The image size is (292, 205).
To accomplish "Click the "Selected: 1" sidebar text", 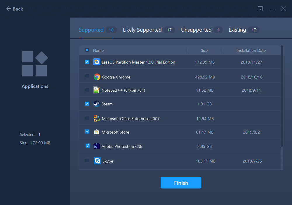I will (30, 135).
